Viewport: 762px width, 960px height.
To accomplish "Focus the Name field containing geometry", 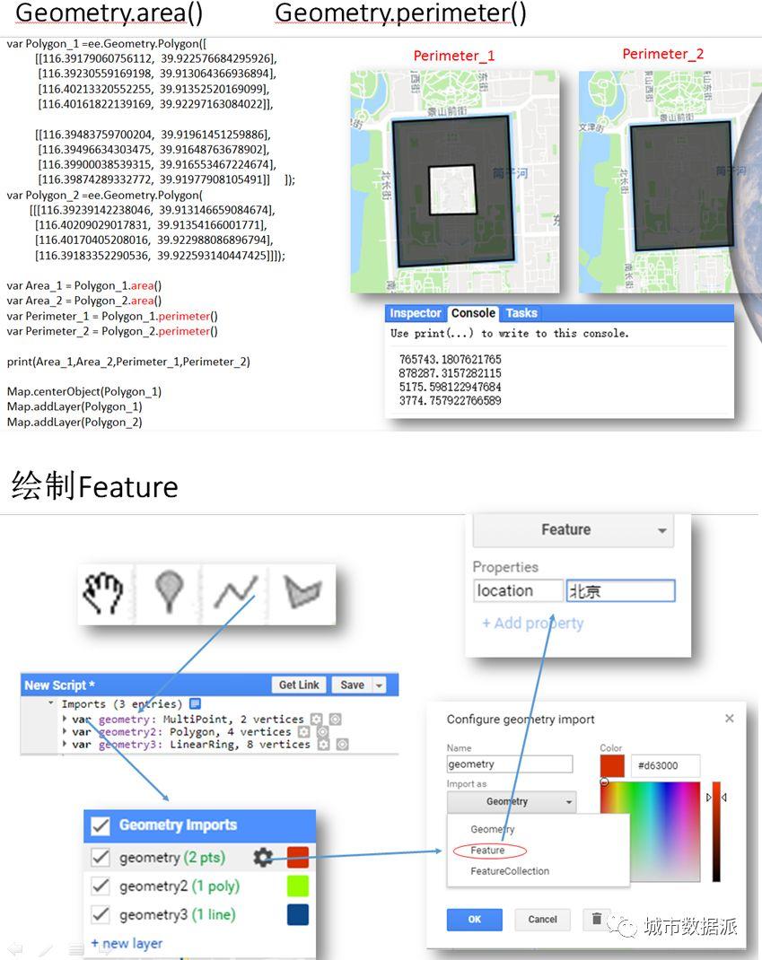I will [x=510, y=764].
